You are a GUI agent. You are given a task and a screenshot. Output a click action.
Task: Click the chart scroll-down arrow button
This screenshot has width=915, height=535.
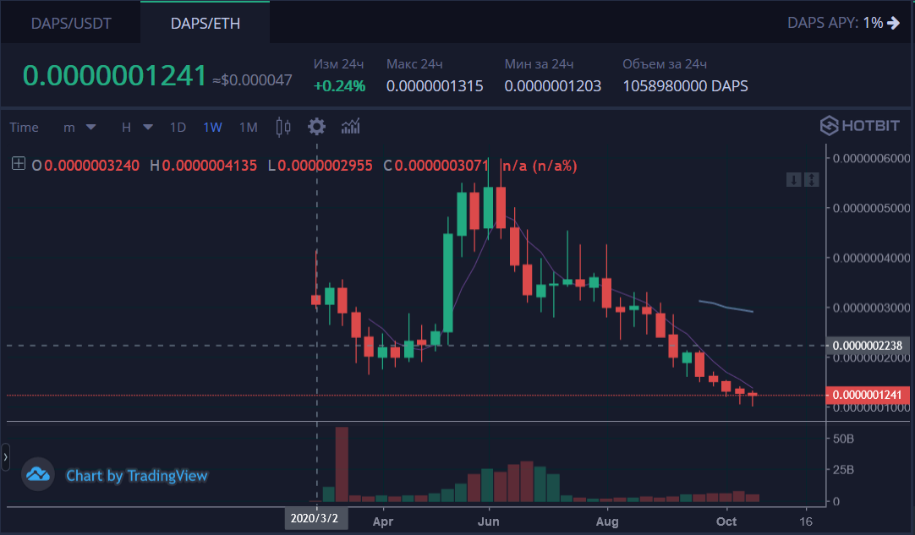point(793,180)
